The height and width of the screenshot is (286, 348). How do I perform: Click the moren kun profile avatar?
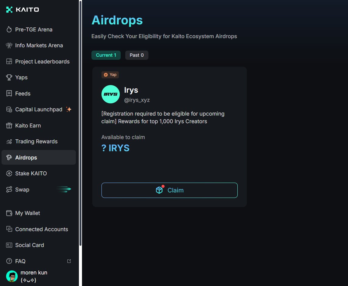[x=12, y=276]
